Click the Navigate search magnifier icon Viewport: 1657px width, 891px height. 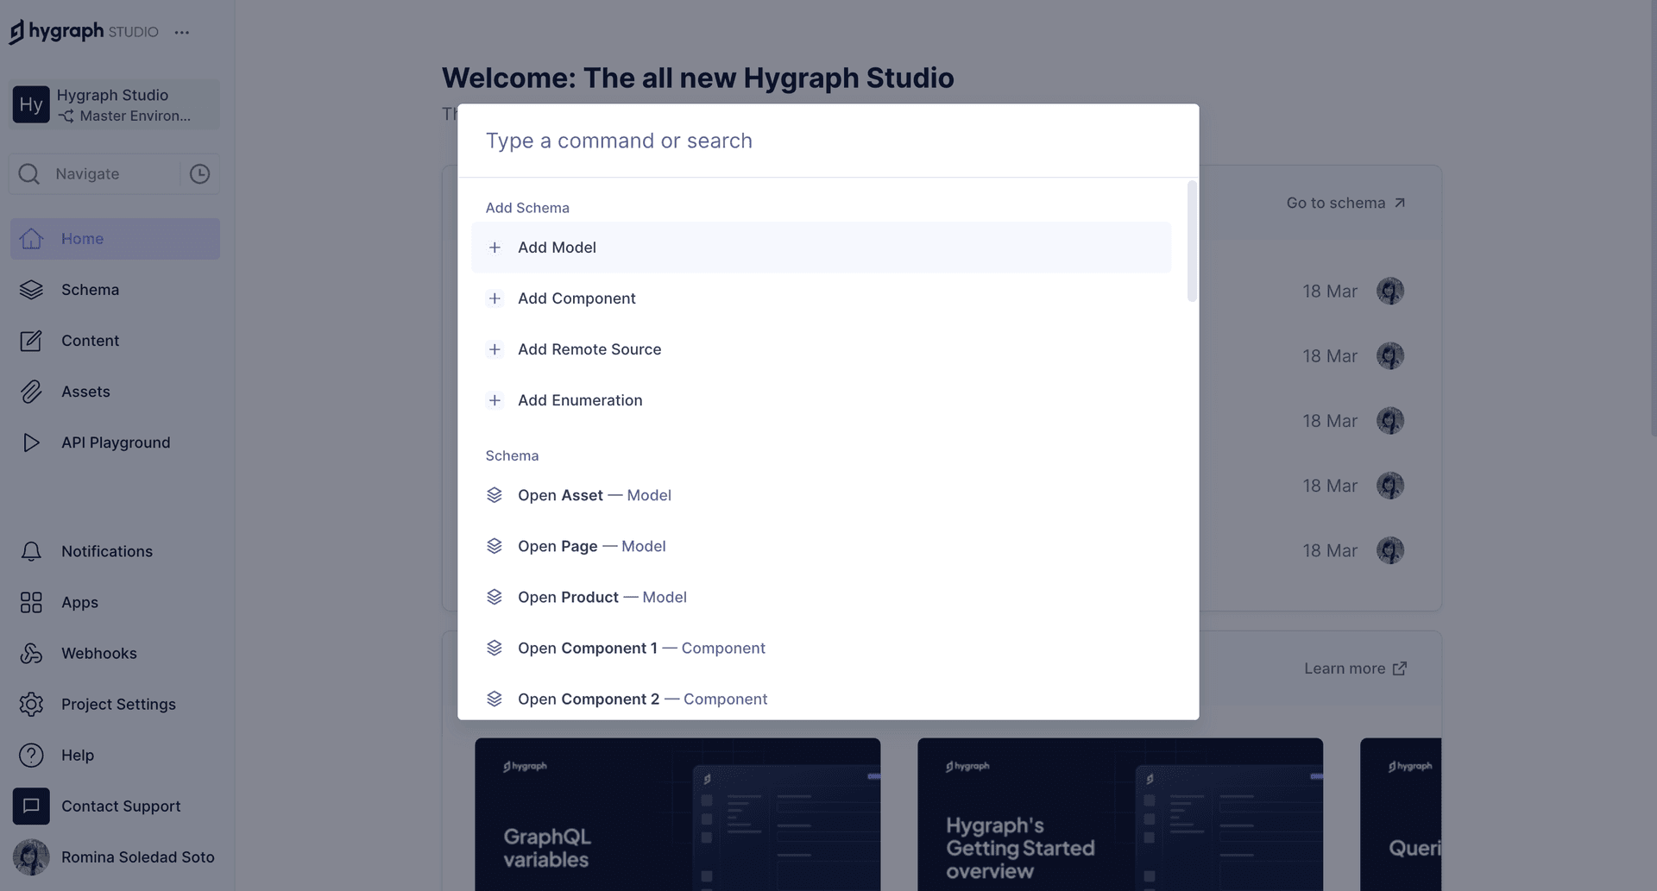29,174
